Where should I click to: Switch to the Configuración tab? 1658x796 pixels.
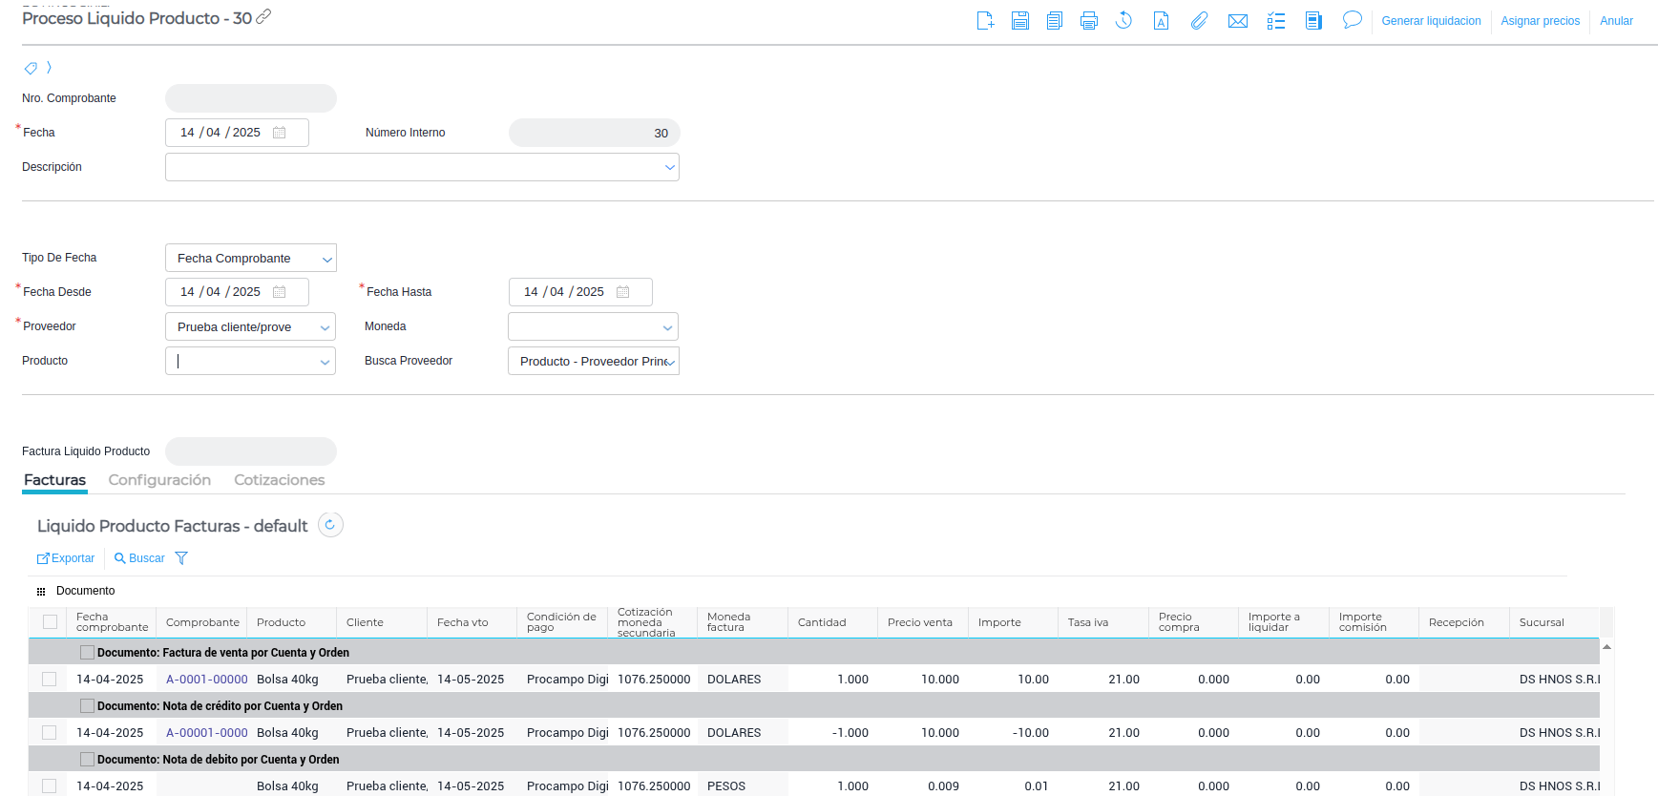[x=159, y=480]
